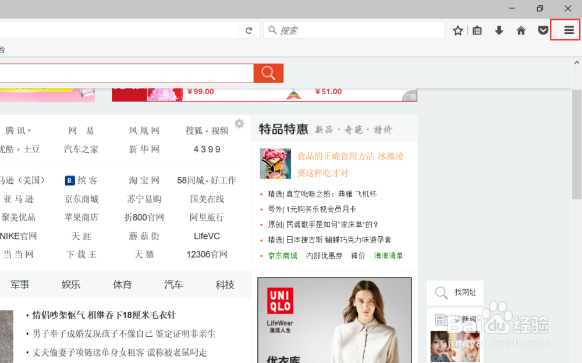582x363 pixels.
Task: Open the 天涯 link
Action: (81, 236)
